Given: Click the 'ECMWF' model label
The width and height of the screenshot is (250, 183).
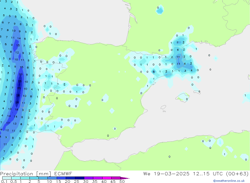Looking at the screenshot, I should tap(63, 174).
